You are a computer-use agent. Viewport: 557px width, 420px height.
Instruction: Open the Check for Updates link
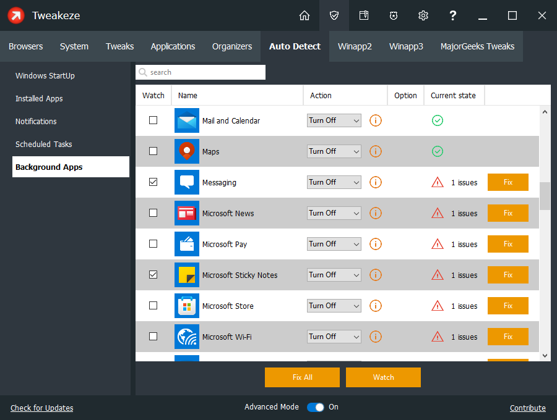[42, 408]
